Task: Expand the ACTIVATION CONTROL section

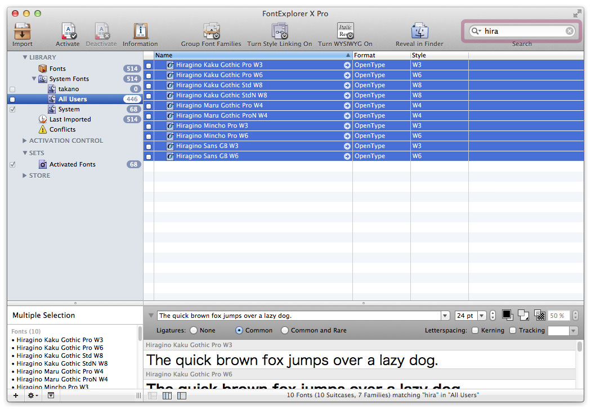Action: [25, 141]
